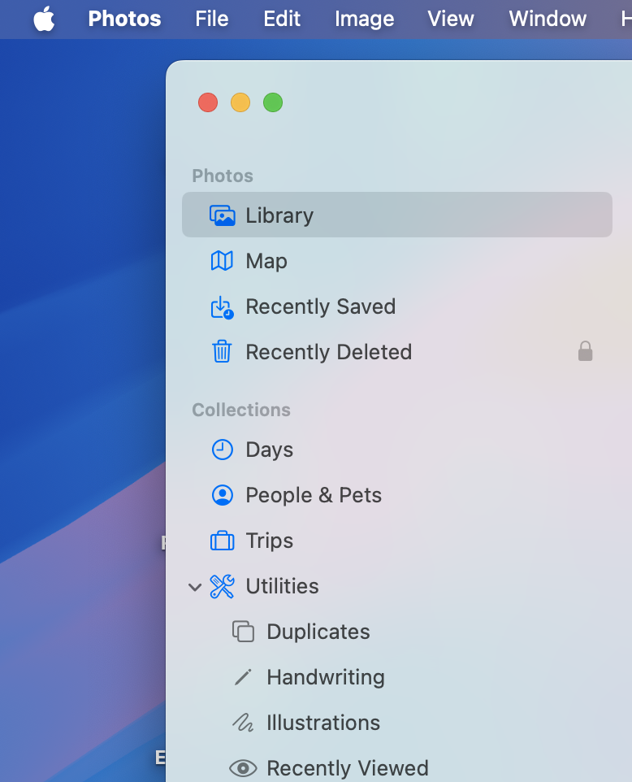Show Illustrations under Utilities
Image resolution: width=632 pixels, height=782 pixels.
point(322,723)
